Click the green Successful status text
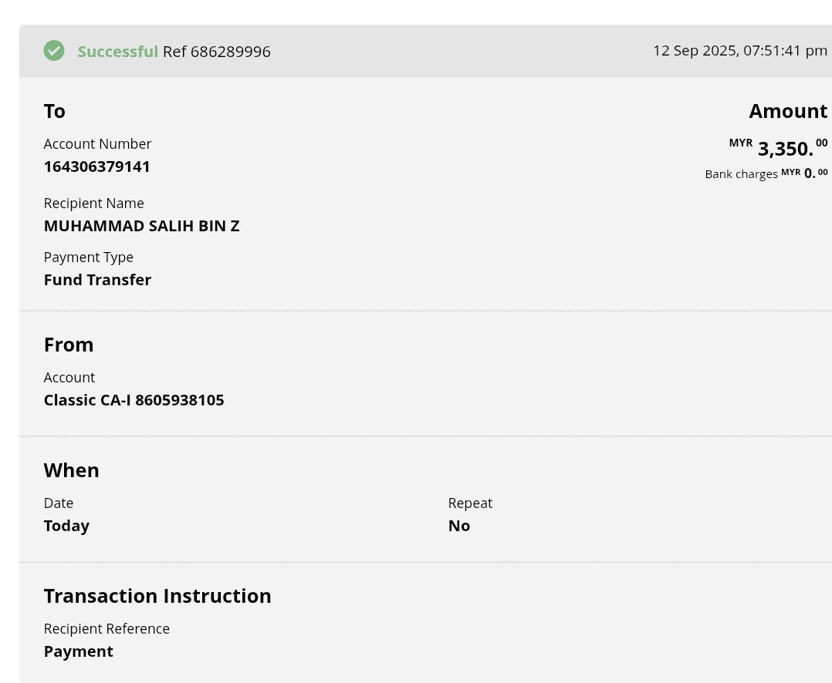 pos(117,52)
